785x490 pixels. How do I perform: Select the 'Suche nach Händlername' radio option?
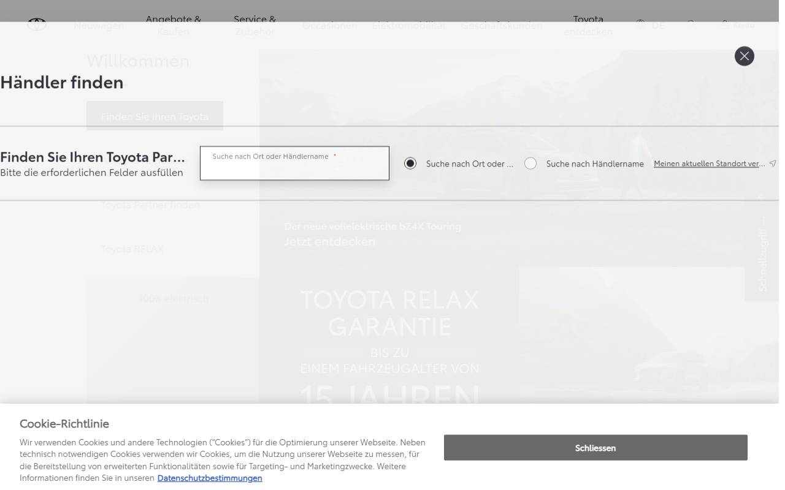[x=530, y=164]
